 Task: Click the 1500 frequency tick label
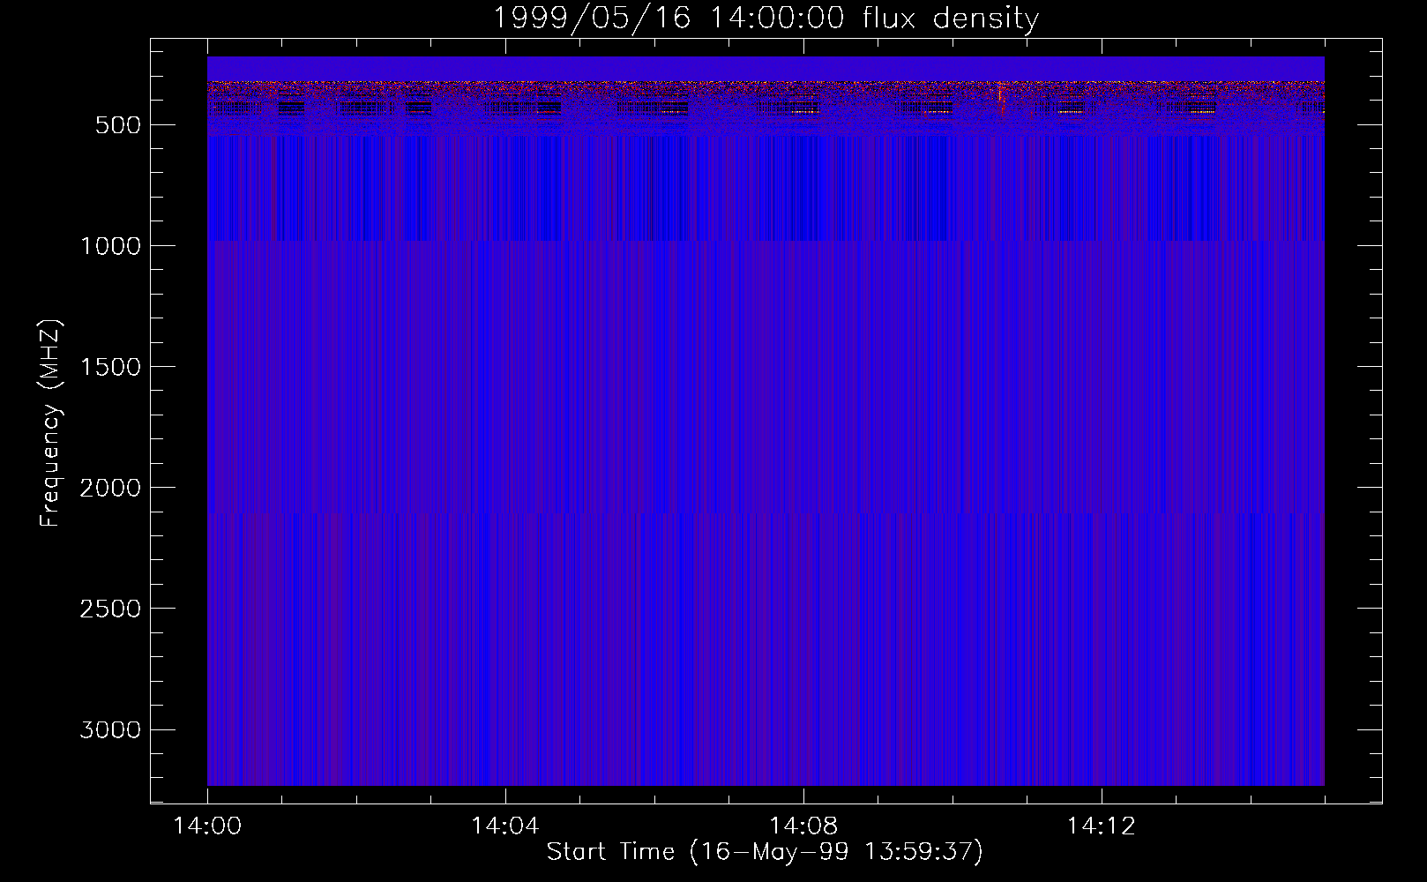[x=110, y=367]
